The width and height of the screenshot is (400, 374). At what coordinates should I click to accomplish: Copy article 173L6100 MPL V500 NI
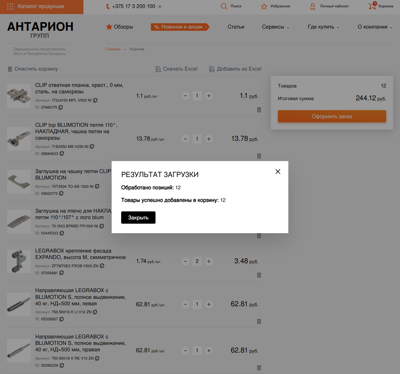coord(95,100)
